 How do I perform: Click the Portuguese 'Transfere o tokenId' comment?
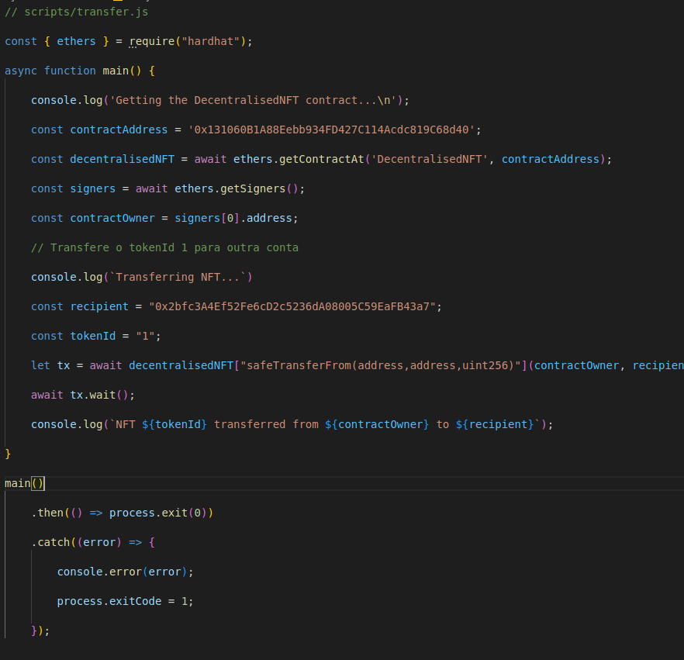click(x=164, y=247)
